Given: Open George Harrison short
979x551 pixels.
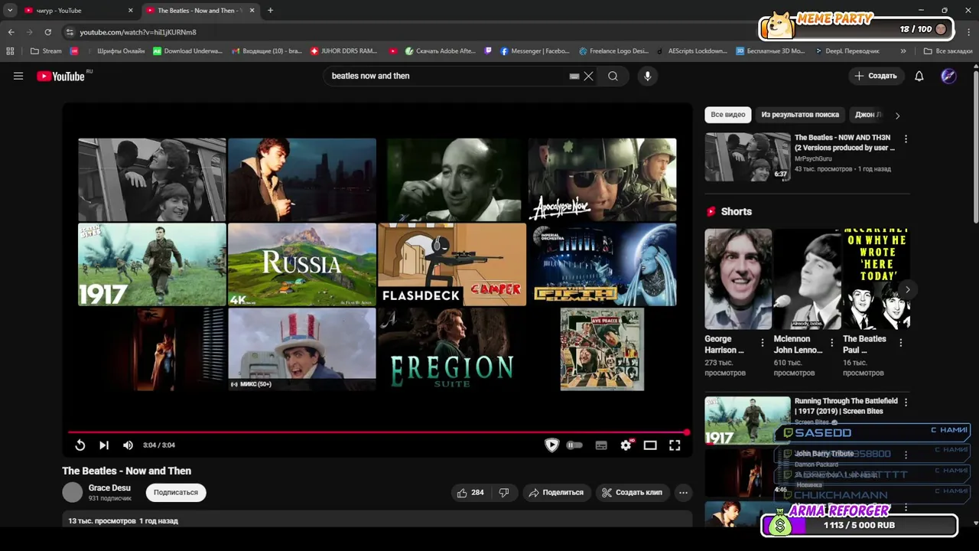Looking at the screenshot, I should (738, 279).
